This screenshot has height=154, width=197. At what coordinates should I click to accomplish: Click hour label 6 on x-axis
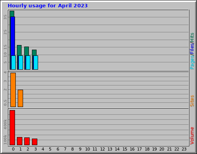point(58,149)
